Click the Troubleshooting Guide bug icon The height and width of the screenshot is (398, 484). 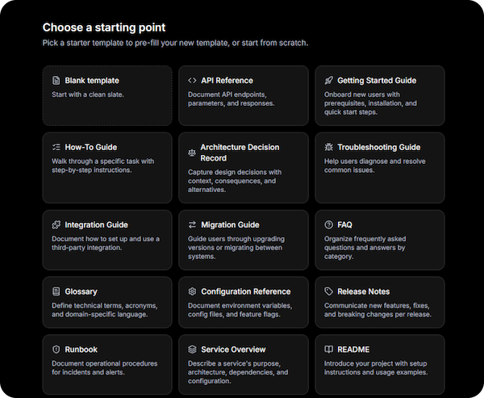pyautogui.click(x=328, y=148)
